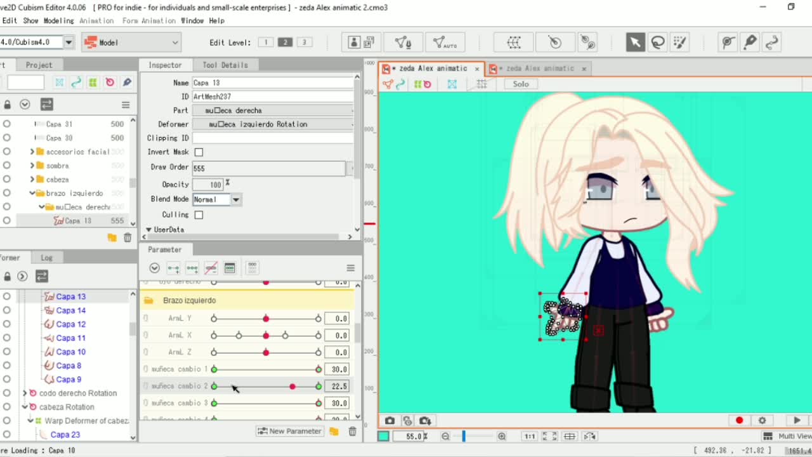The width and height of the screenshot is (812, 457).
Task: Click the Delete keyform icon in Parameter panel
Action: [x=211, y=268]
